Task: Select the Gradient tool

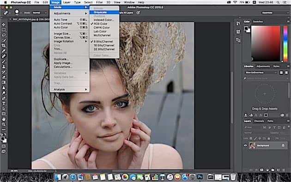Action: pyautogui.click(x=4, y=82)
